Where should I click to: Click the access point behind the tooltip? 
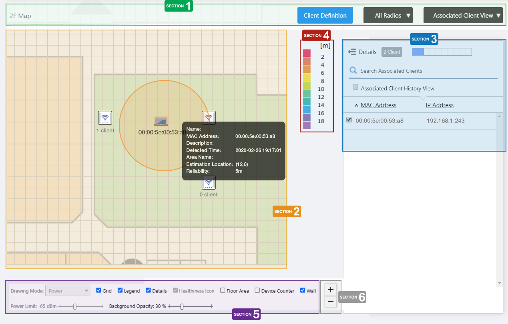coord(209,117)
